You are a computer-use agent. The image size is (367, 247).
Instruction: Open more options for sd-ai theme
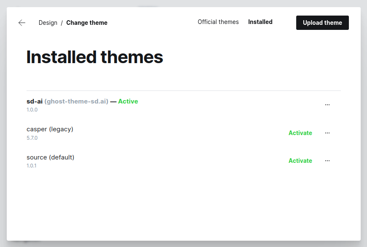tap(327, 105)
